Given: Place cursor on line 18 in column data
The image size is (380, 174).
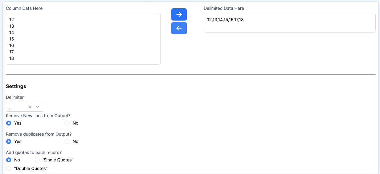Looking at the screenshot, I should pyautogui.click(x=12, y=58).
